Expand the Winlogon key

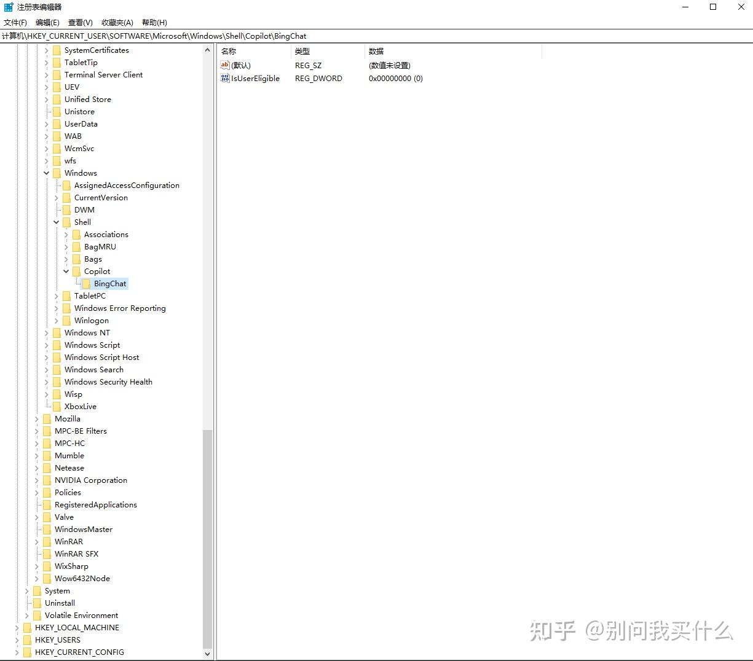click(57, 321)
